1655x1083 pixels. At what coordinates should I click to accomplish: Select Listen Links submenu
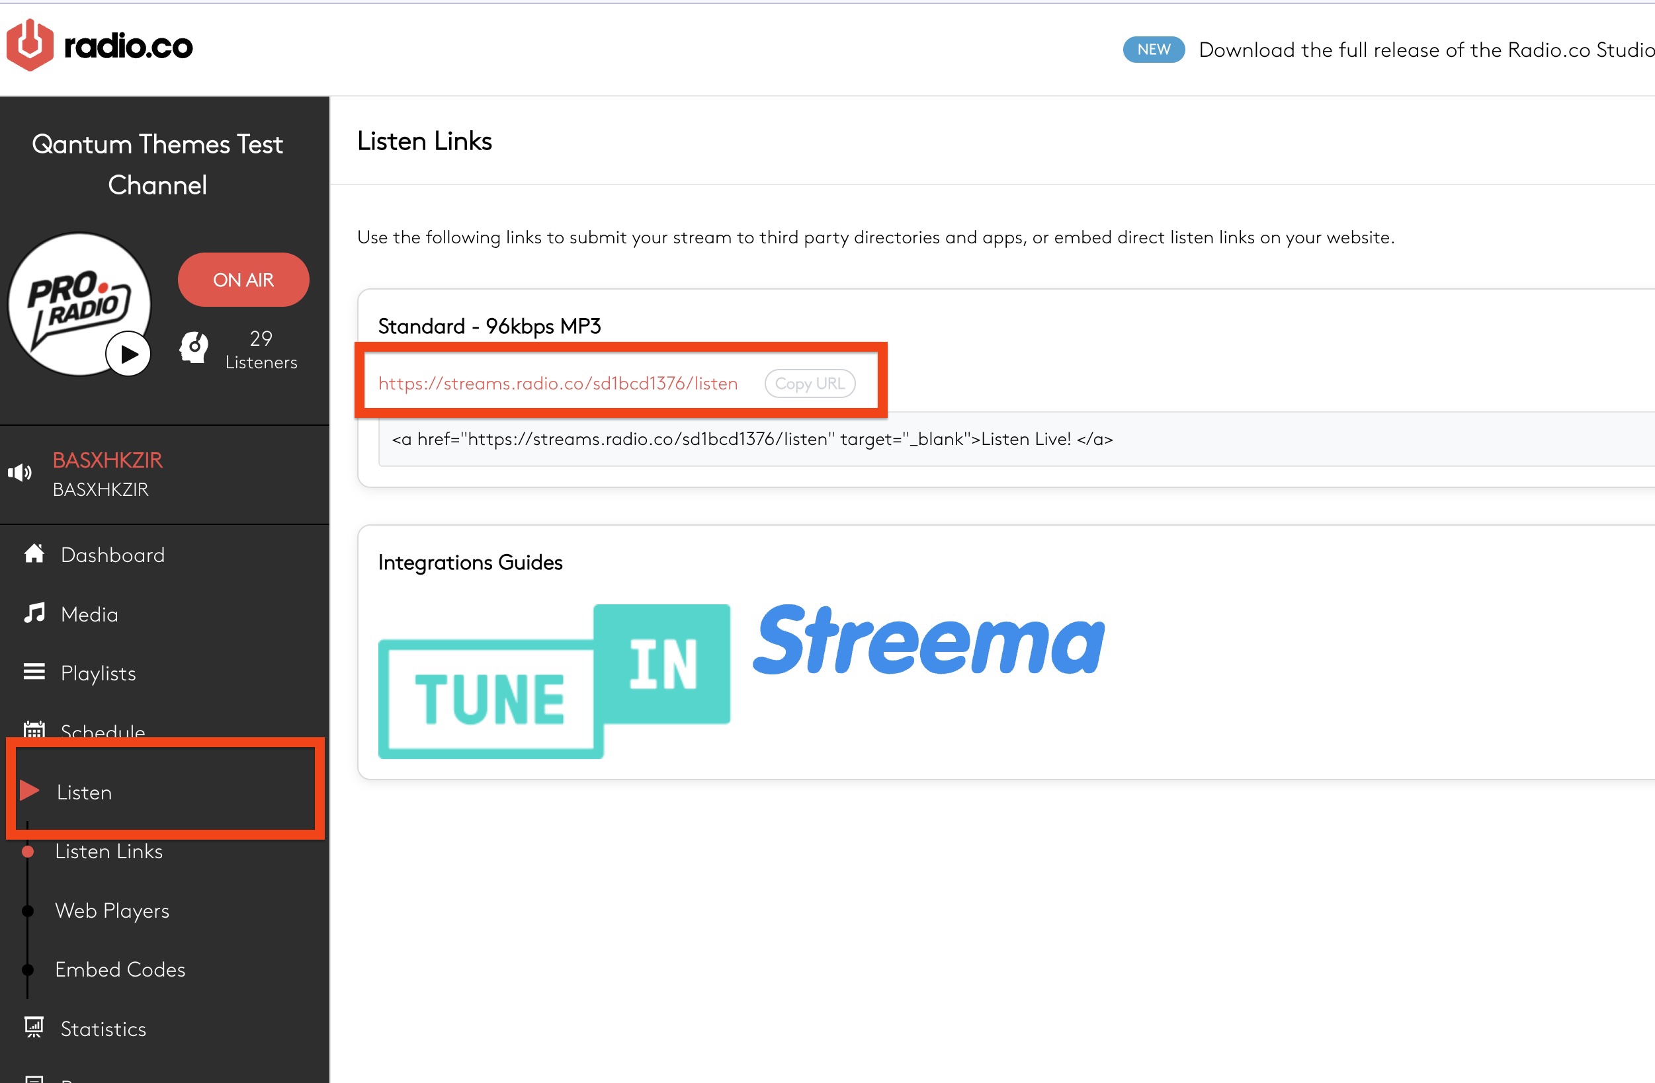click(x=109, y=851)
